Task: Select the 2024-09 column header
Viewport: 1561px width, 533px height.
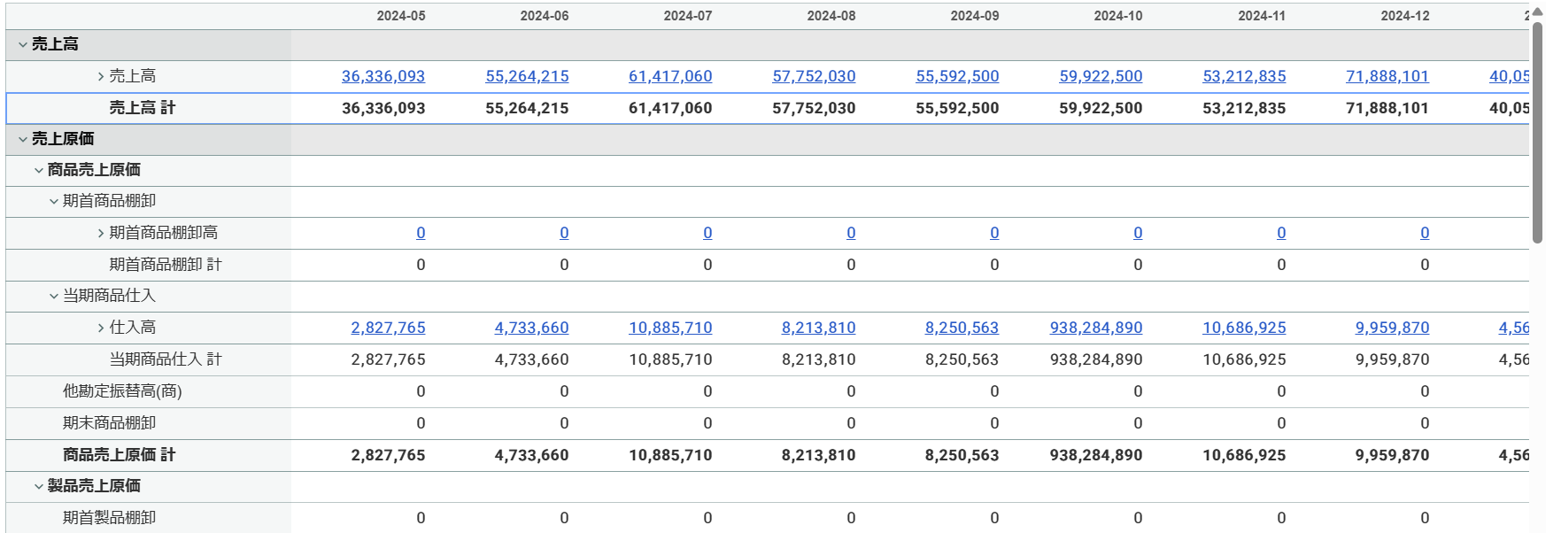Action: 975,16
